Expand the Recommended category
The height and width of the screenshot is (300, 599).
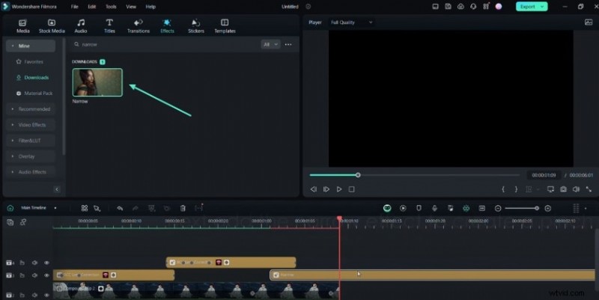[x=31, y=108]
